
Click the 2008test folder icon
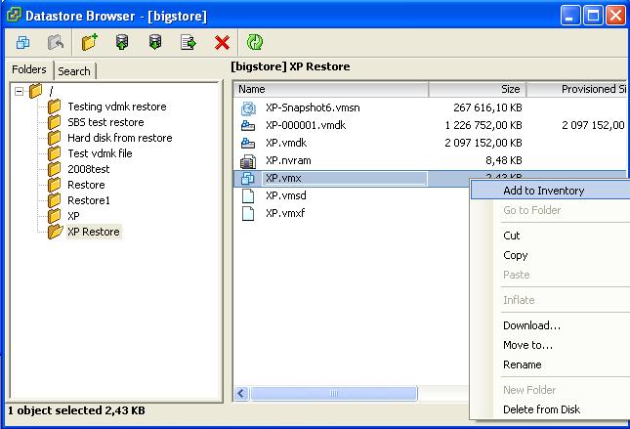tap(55, 169)
